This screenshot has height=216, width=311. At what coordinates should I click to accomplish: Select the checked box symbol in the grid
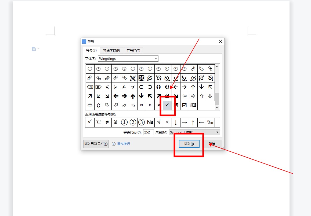pos(184,105)
